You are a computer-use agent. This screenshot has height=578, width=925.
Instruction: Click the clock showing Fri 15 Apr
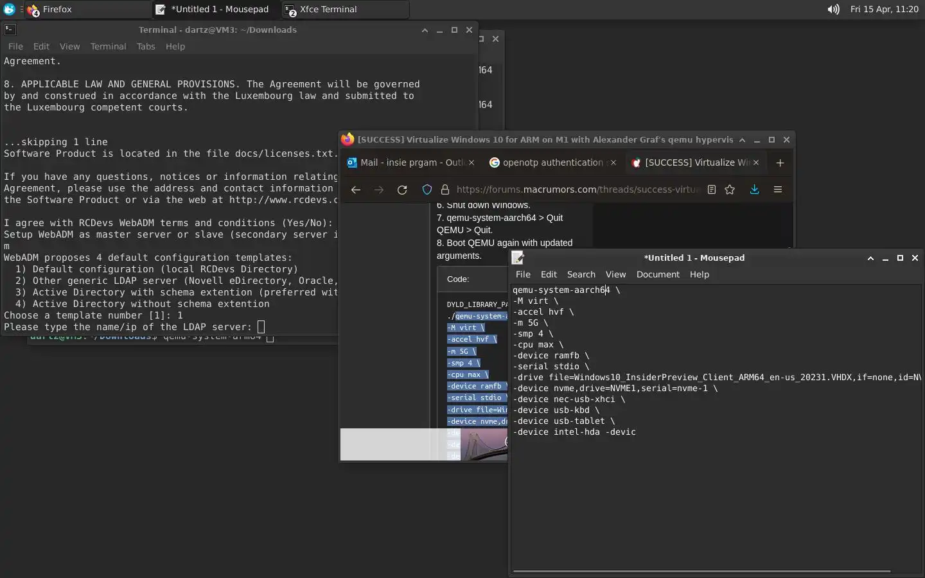[884, 9]
